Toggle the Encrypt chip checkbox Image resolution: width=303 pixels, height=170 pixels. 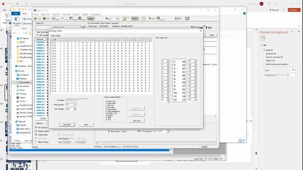(x=109, y=131)
